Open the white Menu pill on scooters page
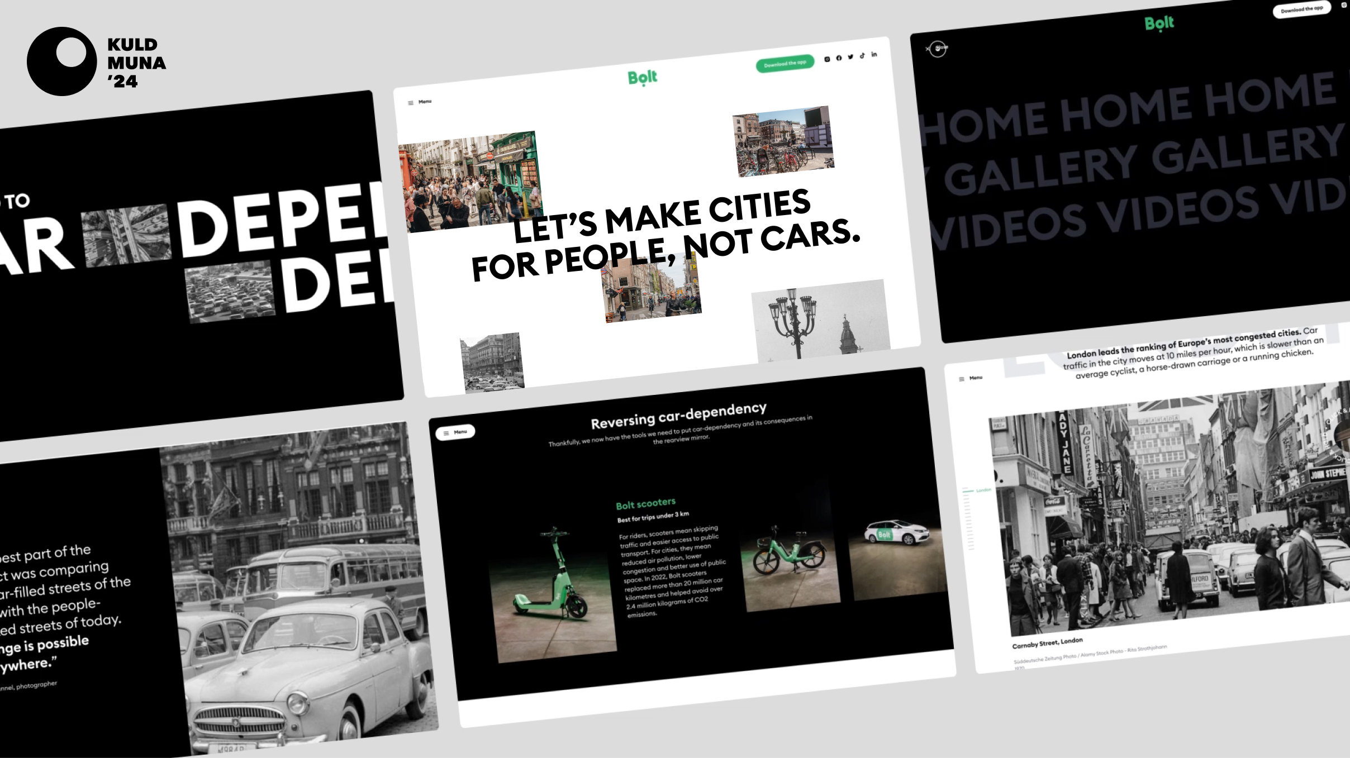 point(455,432)
